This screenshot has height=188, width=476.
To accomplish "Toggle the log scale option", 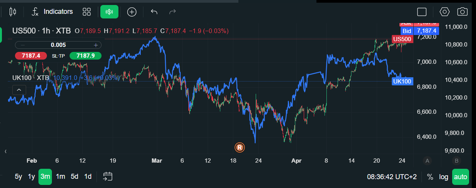I will pos(444,177).
